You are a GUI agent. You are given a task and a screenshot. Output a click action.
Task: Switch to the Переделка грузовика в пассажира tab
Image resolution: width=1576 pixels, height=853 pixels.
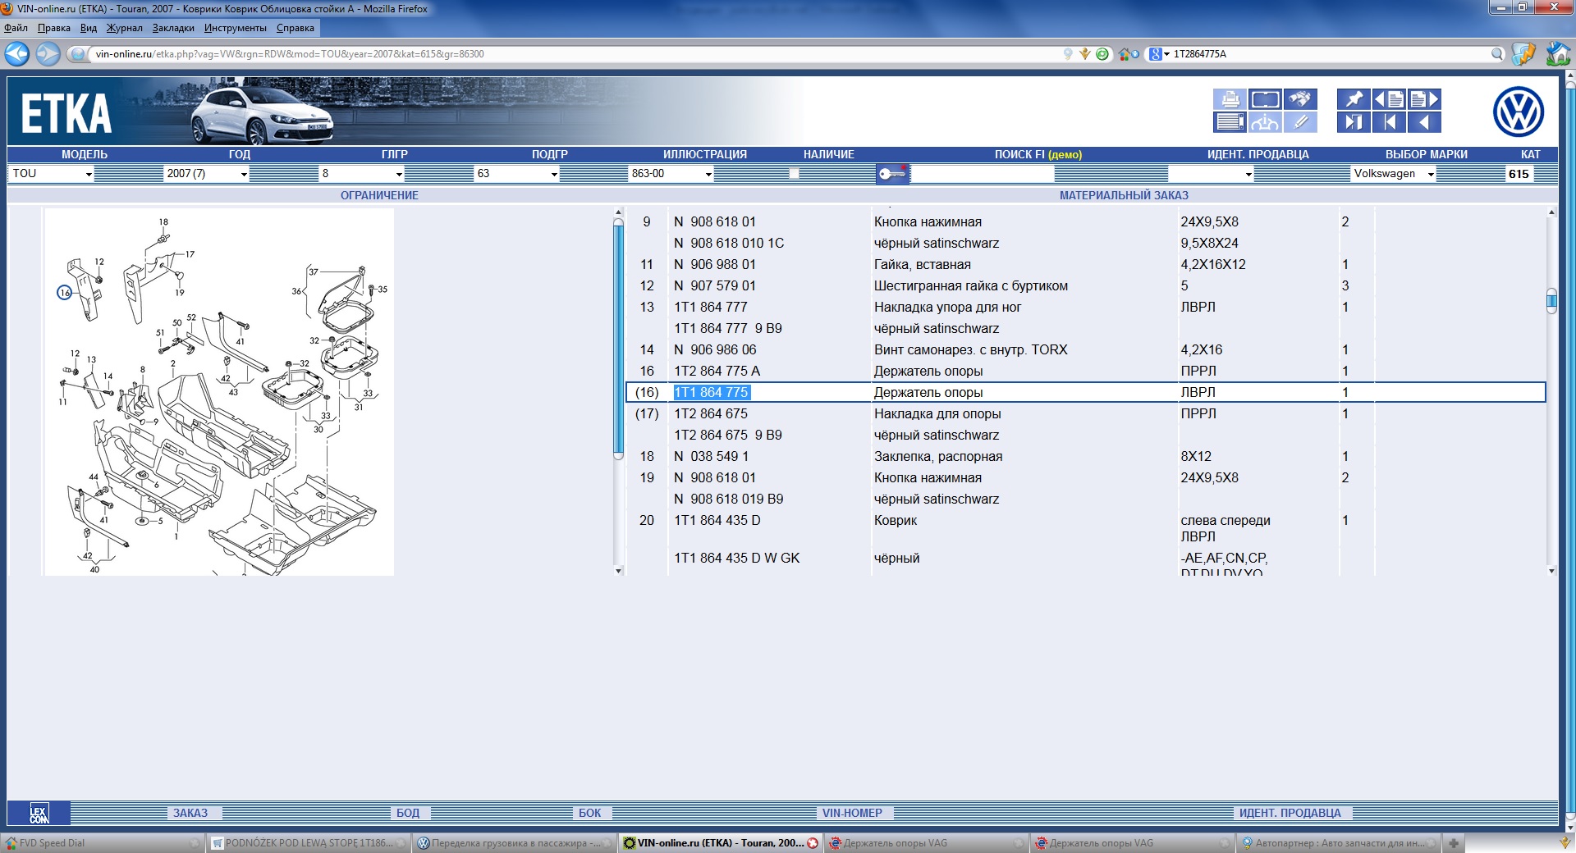coord(514,842)
